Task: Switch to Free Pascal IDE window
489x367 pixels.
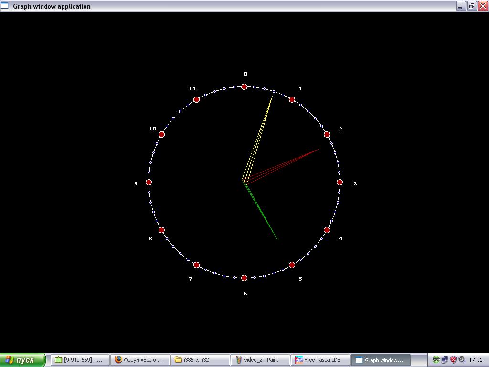Action: [x=320, y=360]
